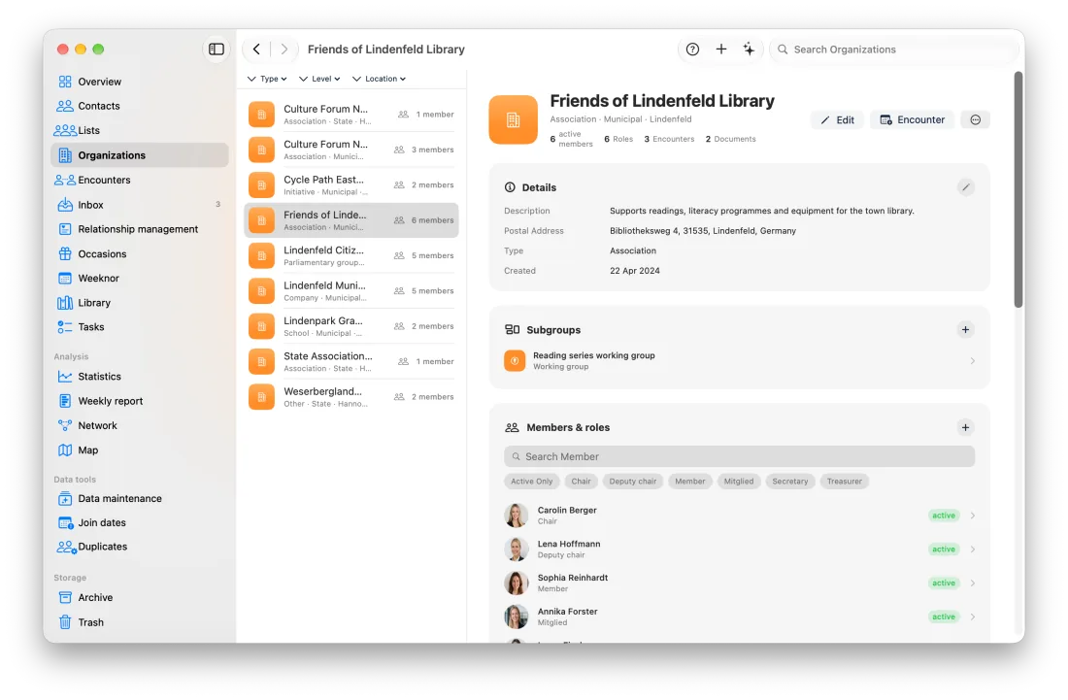Select the Cycle Path East organization row
Screen dimensions: 1068x700
pyautogui.click(x=351, y=185)
